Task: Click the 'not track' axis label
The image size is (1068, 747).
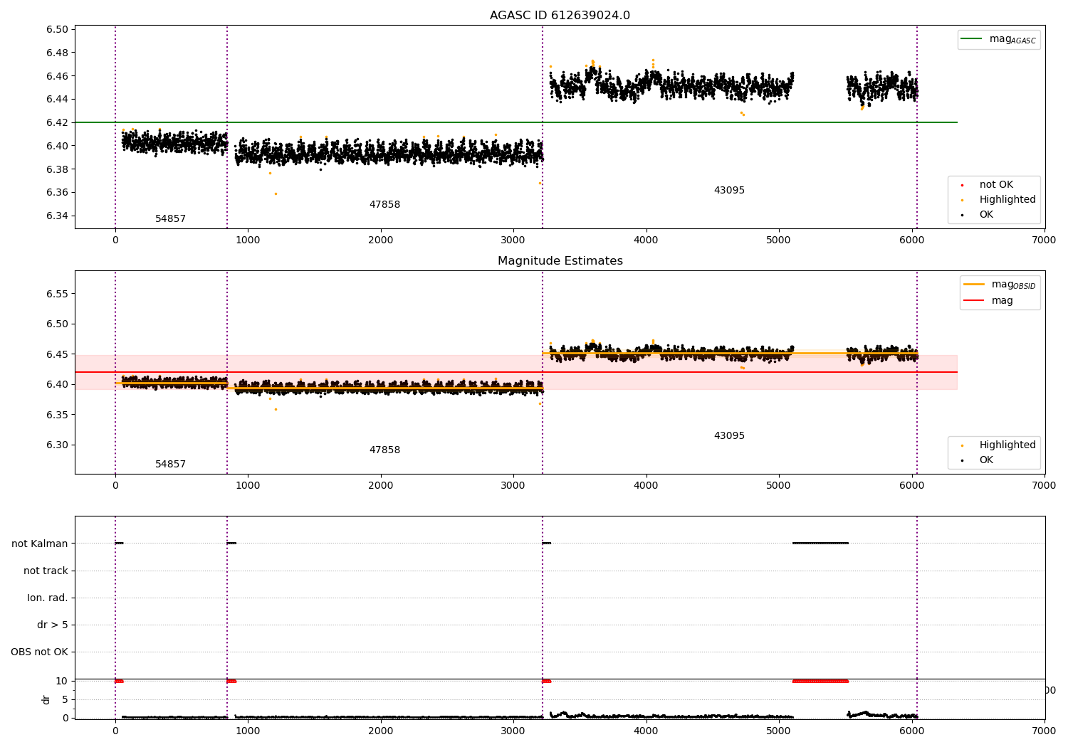Action: point(46,571)
